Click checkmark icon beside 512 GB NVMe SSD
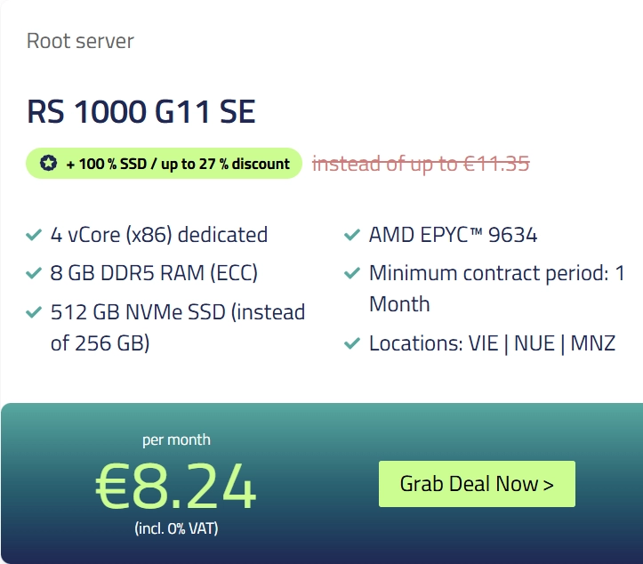Image resolution: width=643 pixels, height=564 pixels. click(34, 312)
